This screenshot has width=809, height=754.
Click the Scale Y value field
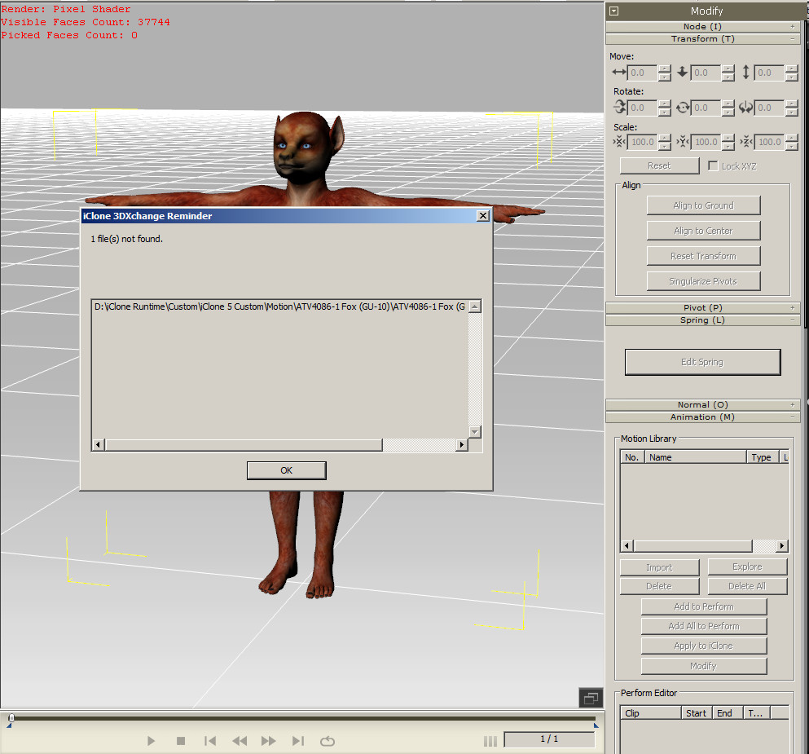tap(706, 142)
